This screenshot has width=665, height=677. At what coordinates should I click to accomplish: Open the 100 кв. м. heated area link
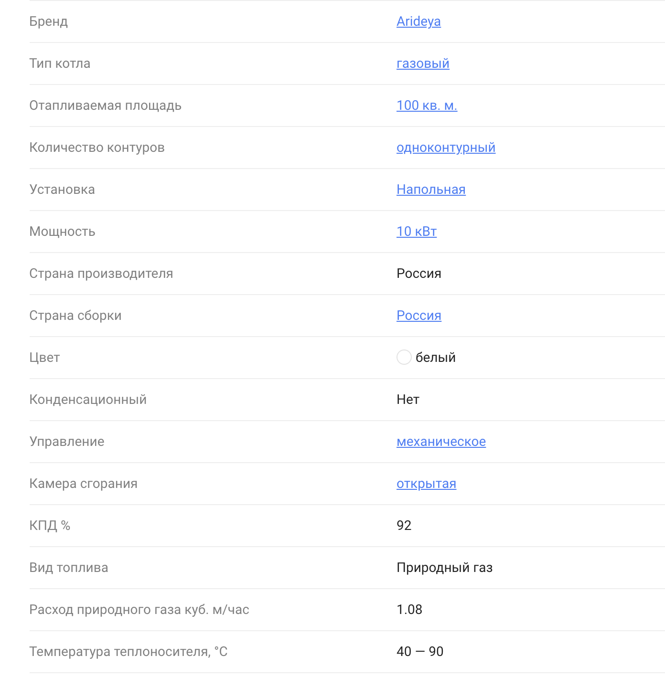click(427, 106)
